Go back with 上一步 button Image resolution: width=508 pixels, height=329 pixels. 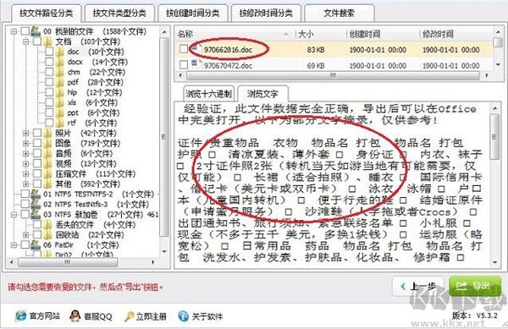pyautogui.click(x=418, y=286)
